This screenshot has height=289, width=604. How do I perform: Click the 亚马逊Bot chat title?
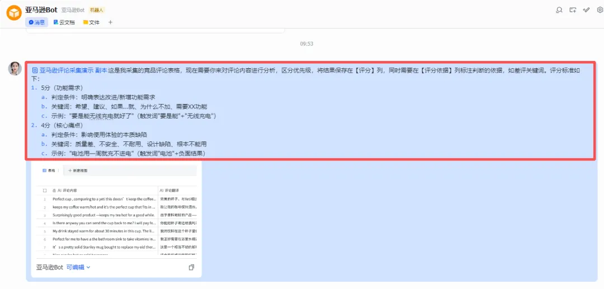(41, 10)
